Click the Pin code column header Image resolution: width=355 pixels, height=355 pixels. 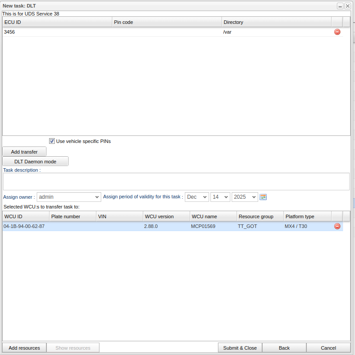pos(167,22)
